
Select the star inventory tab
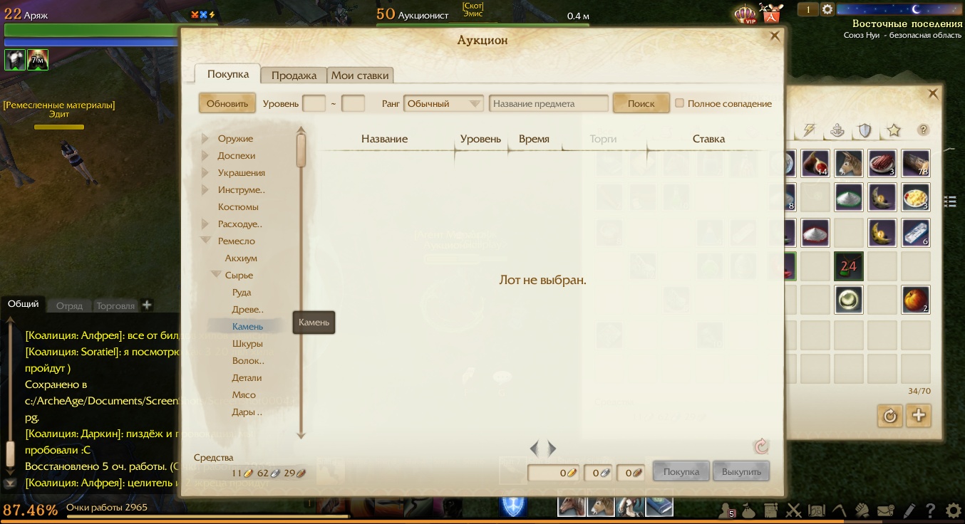click(x=894, y=130)
